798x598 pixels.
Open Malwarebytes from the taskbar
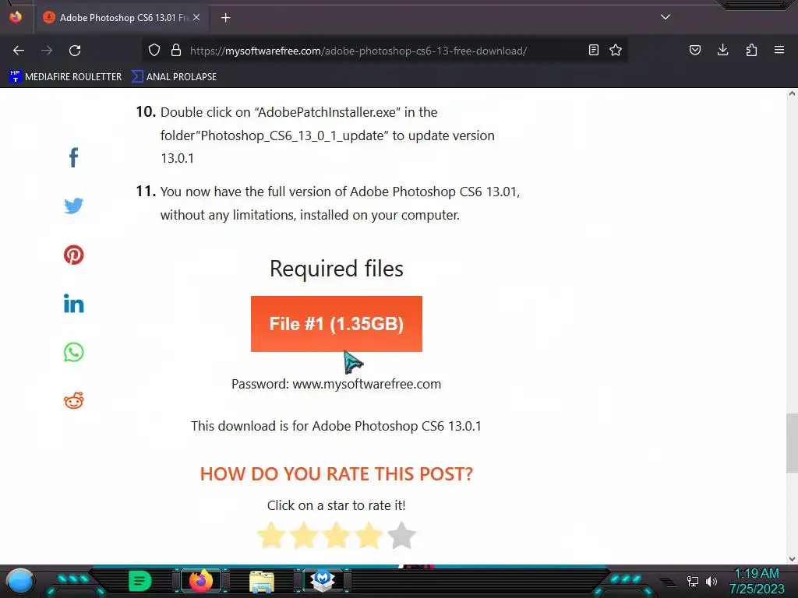pos(323,581)
